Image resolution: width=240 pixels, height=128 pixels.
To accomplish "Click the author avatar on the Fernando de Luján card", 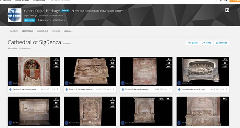I will pyautogui.click(x=179, y=89).
